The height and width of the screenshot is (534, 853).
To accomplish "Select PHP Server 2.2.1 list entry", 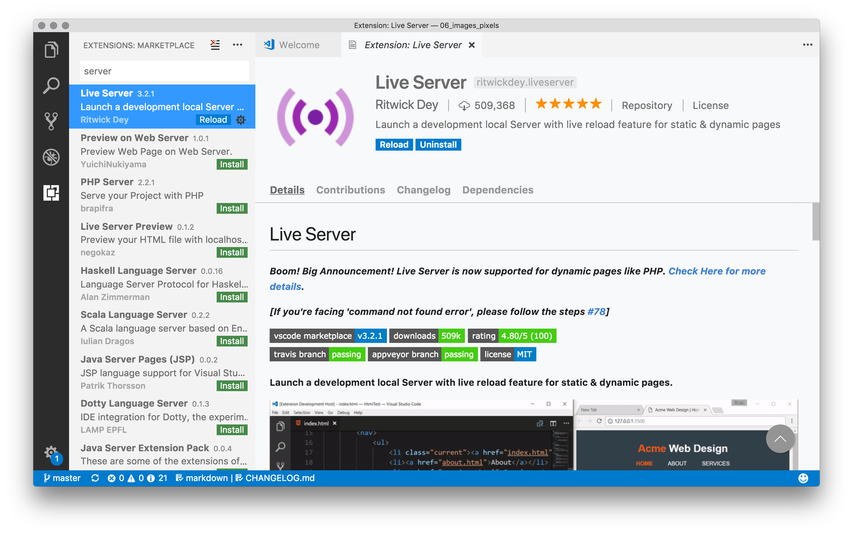I will (x=162, y=195).
